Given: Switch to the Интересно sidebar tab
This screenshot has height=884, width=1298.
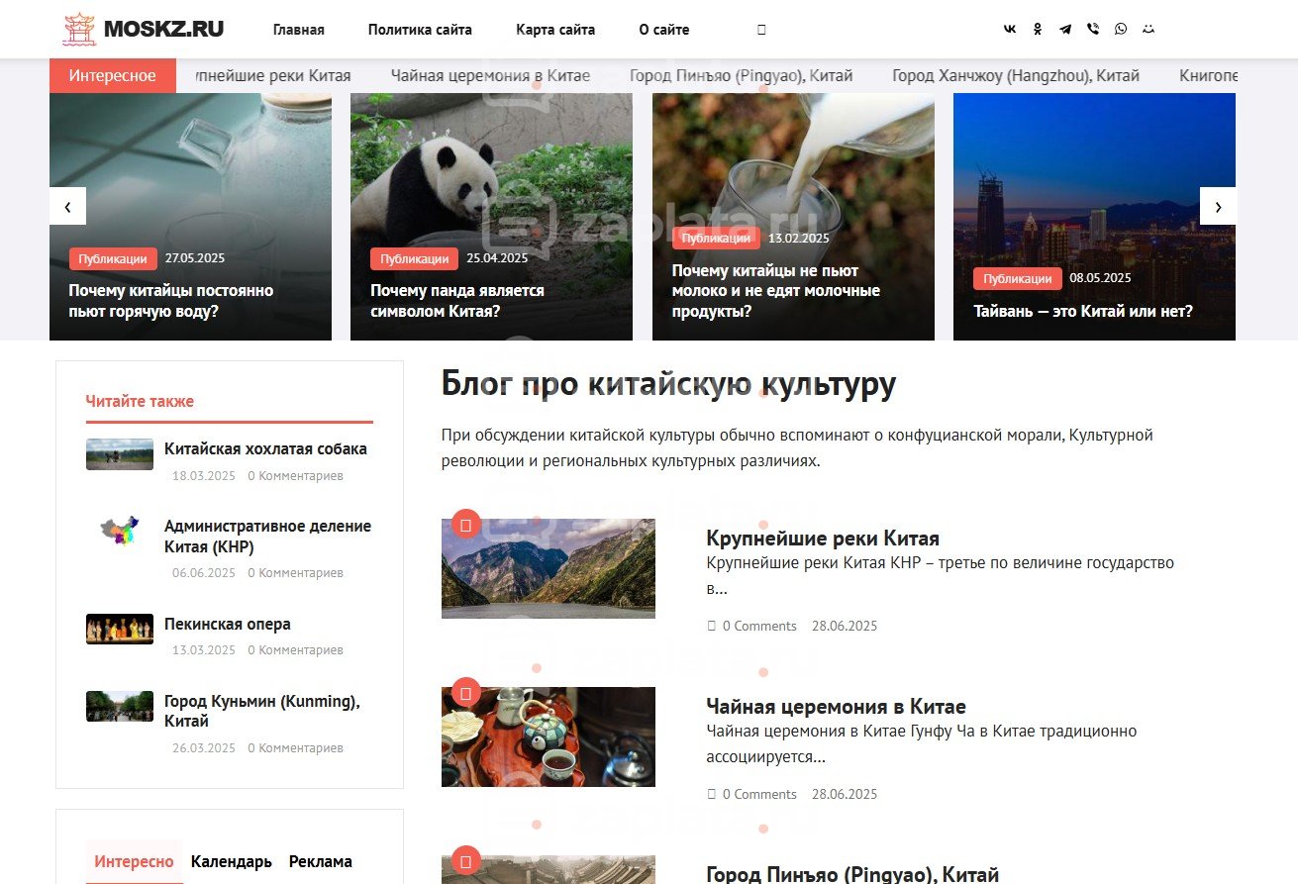Looking at the screenshot, I should click(135, 861).
